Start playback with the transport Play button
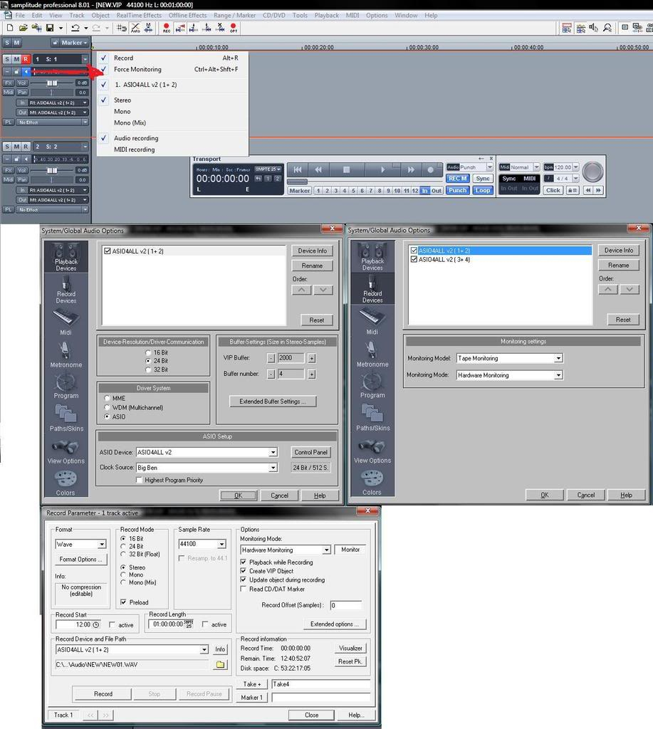 pos(382,169)
